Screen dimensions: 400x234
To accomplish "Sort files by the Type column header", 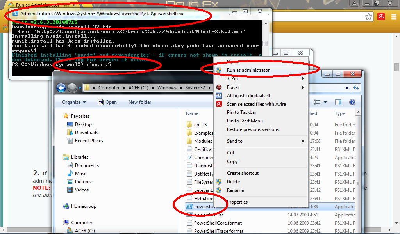I will [340, 113].
